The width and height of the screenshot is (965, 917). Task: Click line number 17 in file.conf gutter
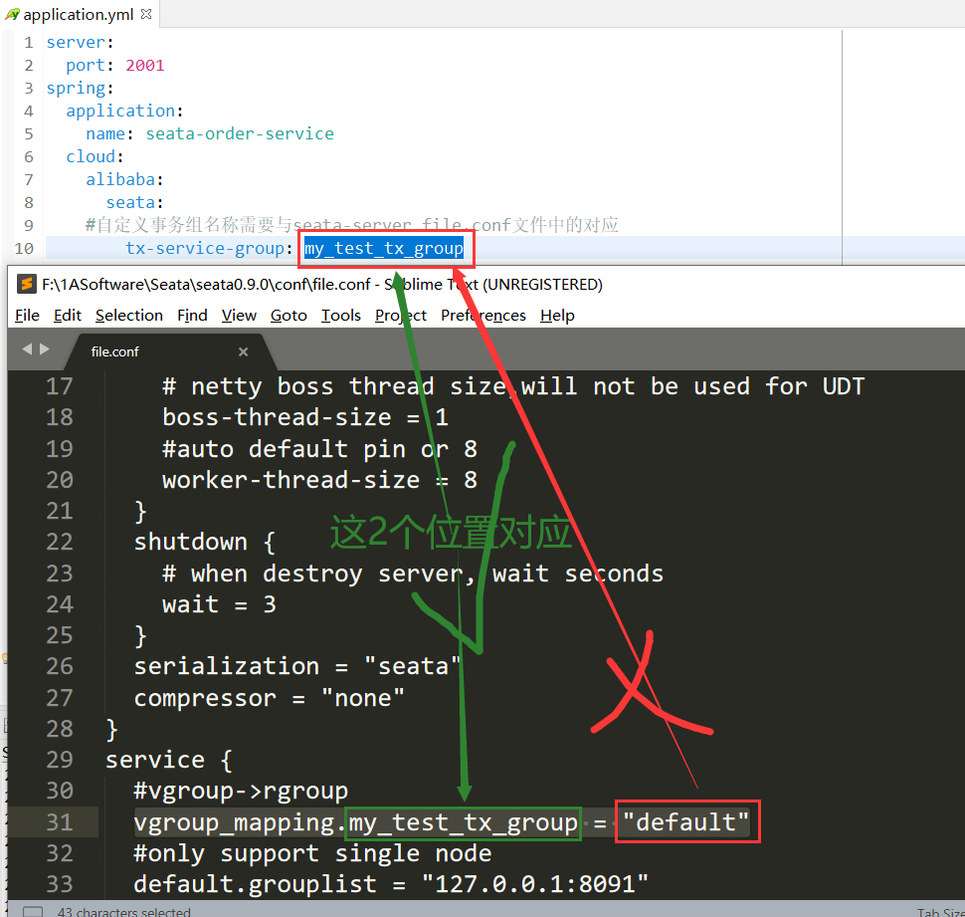point(60,386)
